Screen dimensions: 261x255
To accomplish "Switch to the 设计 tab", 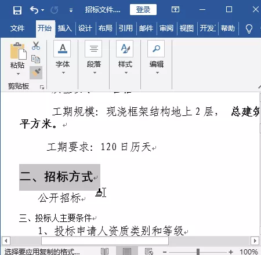I will (x=85, y=28).
